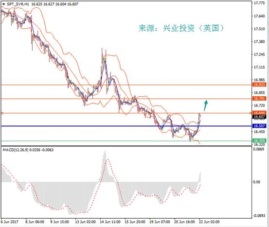The image size is (269, 227).
Task: Select the 16.450 price axis value
Action: 259,132
